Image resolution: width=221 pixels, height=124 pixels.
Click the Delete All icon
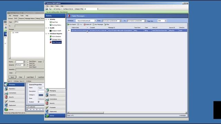click(x=85, y=24)
